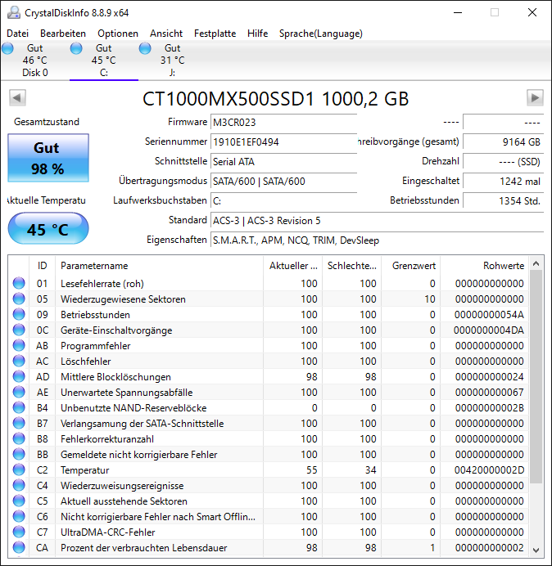Image resolution: width=552 pixels, height=566 pixels.
Task: Click the Aktueller column header
Action: (x=293, y=266)
